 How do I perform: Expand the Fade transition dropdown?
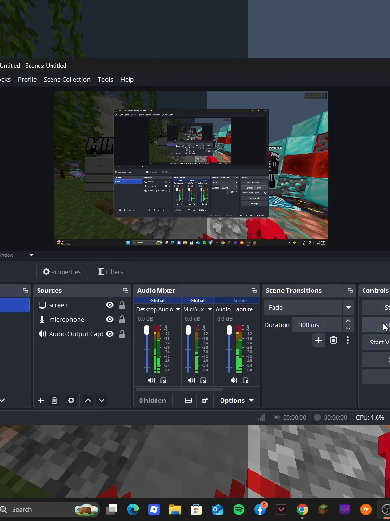[x=348, y=307]
